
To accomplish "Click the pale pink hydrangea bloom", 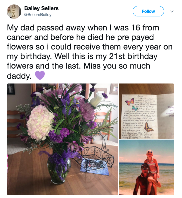I will (40, 123).
